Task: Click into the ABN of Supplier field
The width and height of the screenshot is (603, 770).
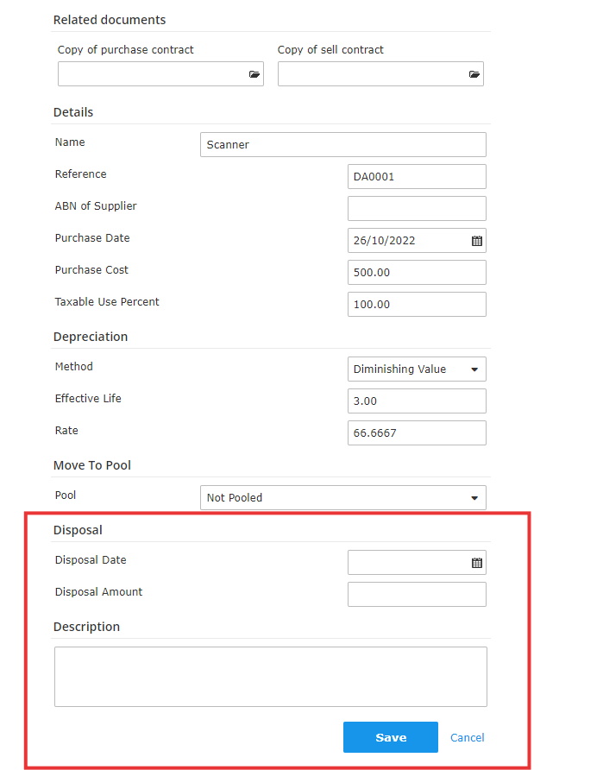Action: coord(417,208)
